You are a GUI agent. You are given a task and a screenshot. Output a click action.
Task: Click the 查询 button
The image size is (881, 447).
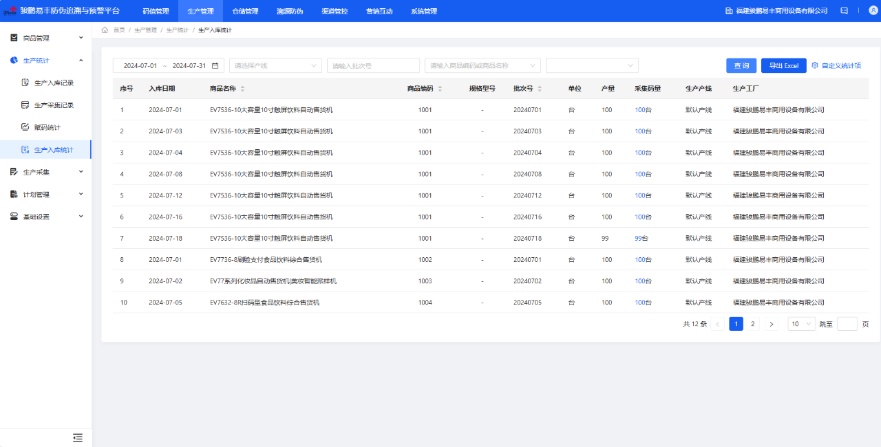[x=741, y=65]
